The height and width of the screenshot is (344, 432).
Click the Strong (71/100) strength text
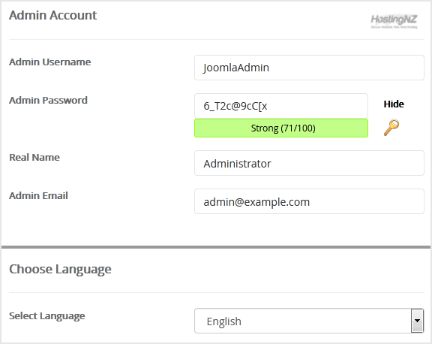pos(283,128)
